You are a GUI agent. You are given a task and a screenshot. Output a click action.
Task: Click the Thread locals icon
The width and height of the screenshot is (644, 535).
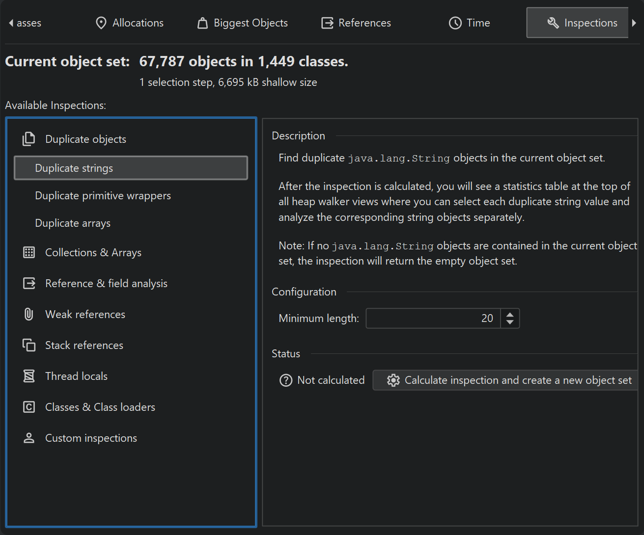[29, 376]
